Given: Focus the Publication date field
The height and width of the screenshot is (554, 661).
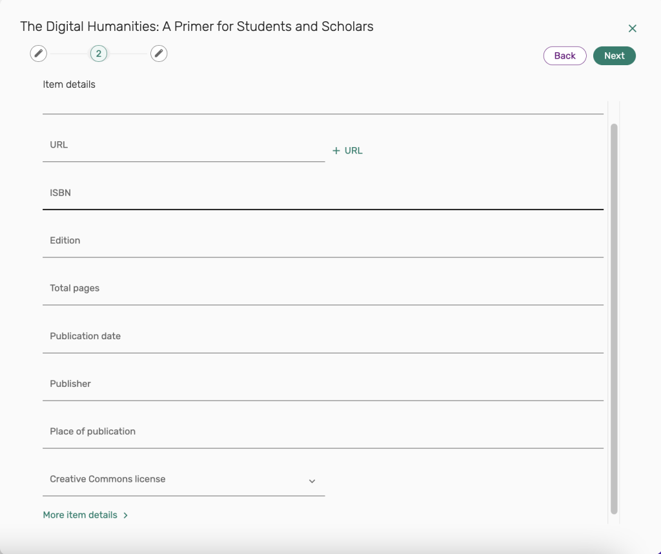Looking at the screenshot, I should (323, 337).
